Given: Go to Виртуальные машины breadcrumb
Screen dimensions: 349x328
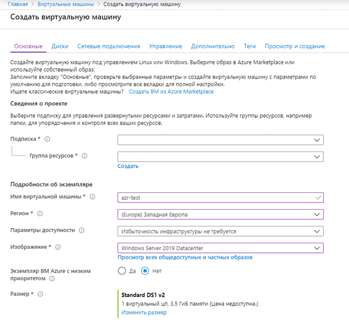Looking at the screenshot, I should click(x=65, y=4).
